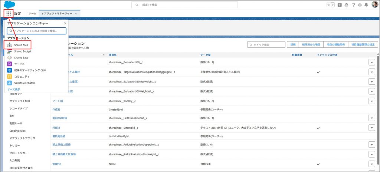This screenshot has height=172, width=380.
Task: Click the 新規 button
Action: point(293,44)
